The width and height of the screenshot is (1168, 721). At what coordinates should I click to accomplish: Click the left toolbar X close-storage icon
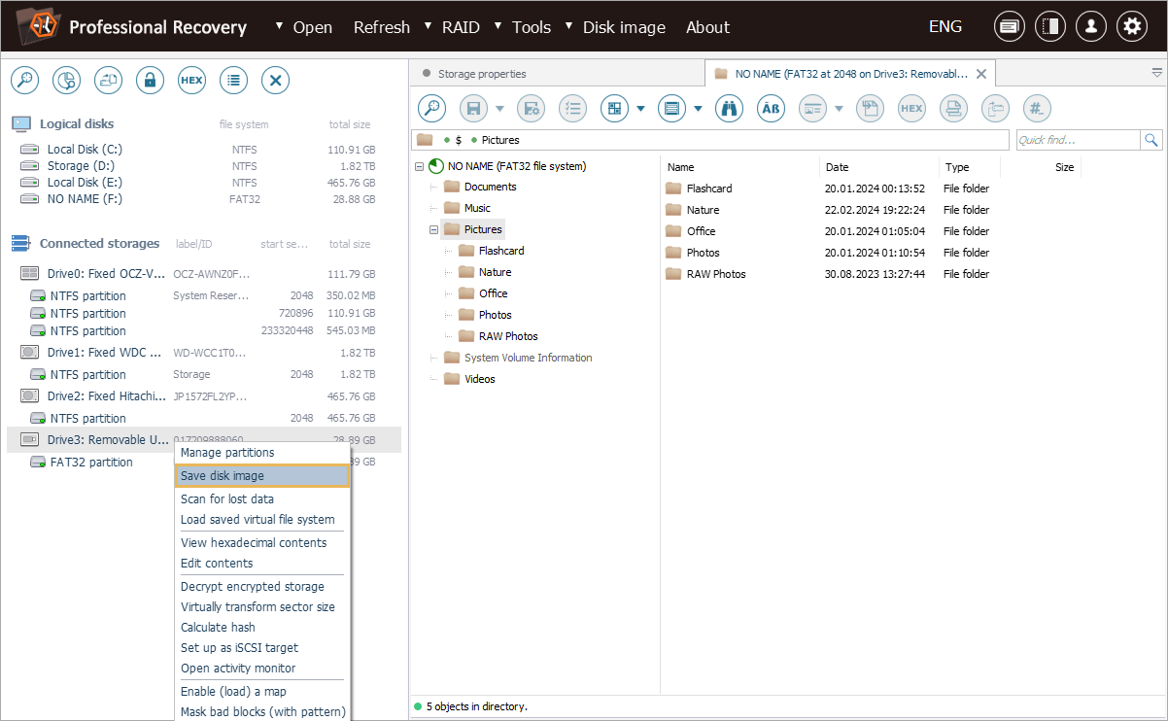276,81
